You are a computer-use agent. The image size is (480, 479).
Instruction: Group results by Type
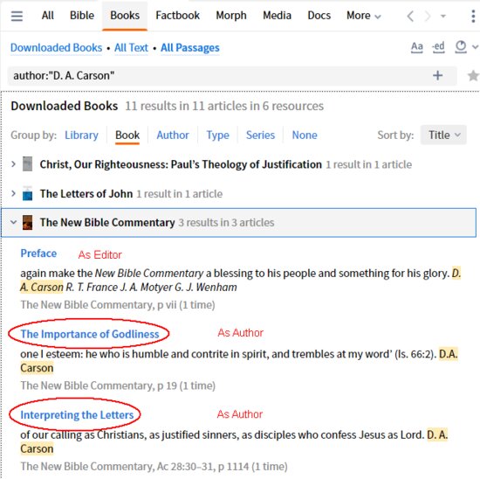(x=217, y=135)
